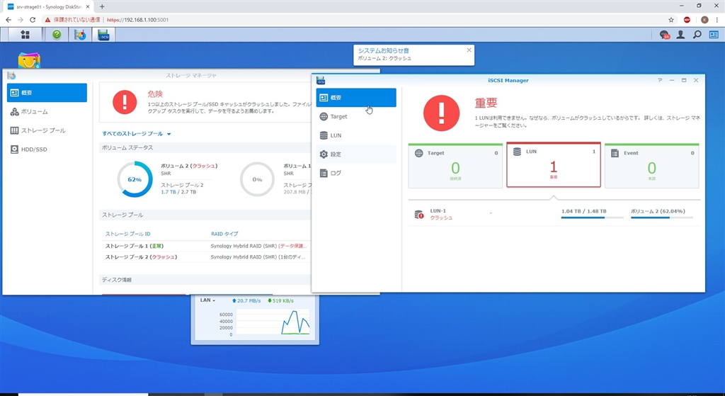Select 概要 in iSCSI Manager sidebar
The image size is (725, 396).
click(x=356, y=98)
